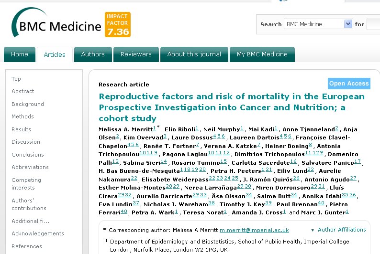Viewport: 380px width, 254px height.
Task: Expand the Author Affiliations section
Action: [x=339, y=230]
